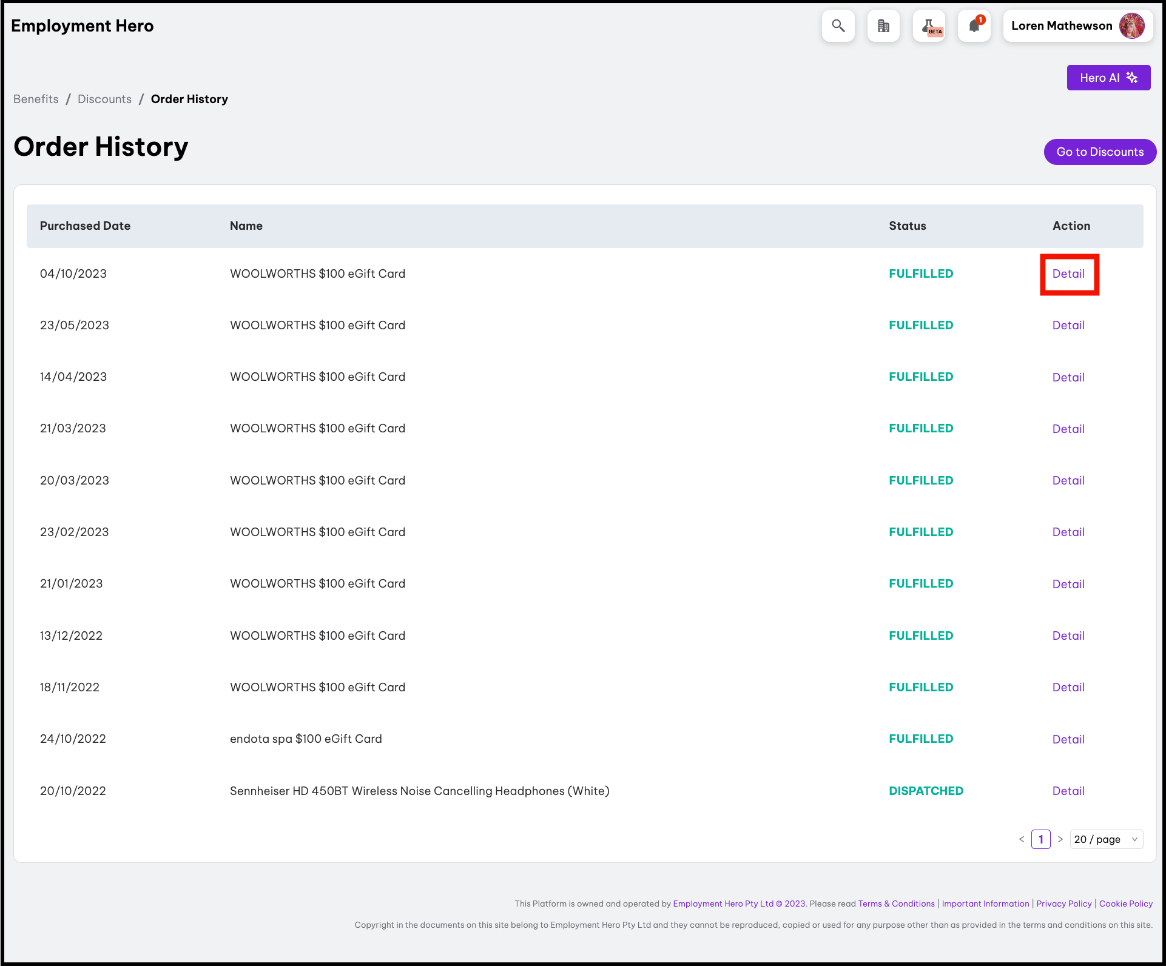Click the Employment Hero logo text
This screenshot has width=1166, height=966.
click(x=83, y=25)
